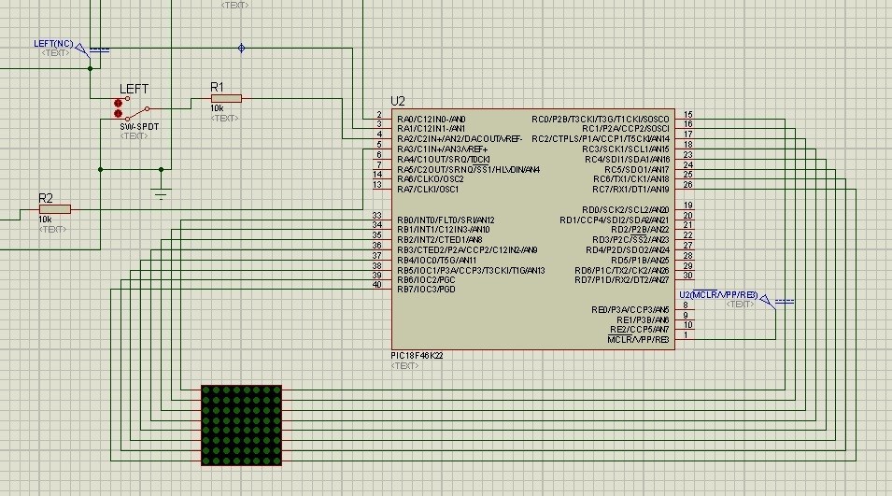
Task: Click the RD7/P1D/RX2/DT2/AN27 pin label
Action: click(x=622, y=279)
